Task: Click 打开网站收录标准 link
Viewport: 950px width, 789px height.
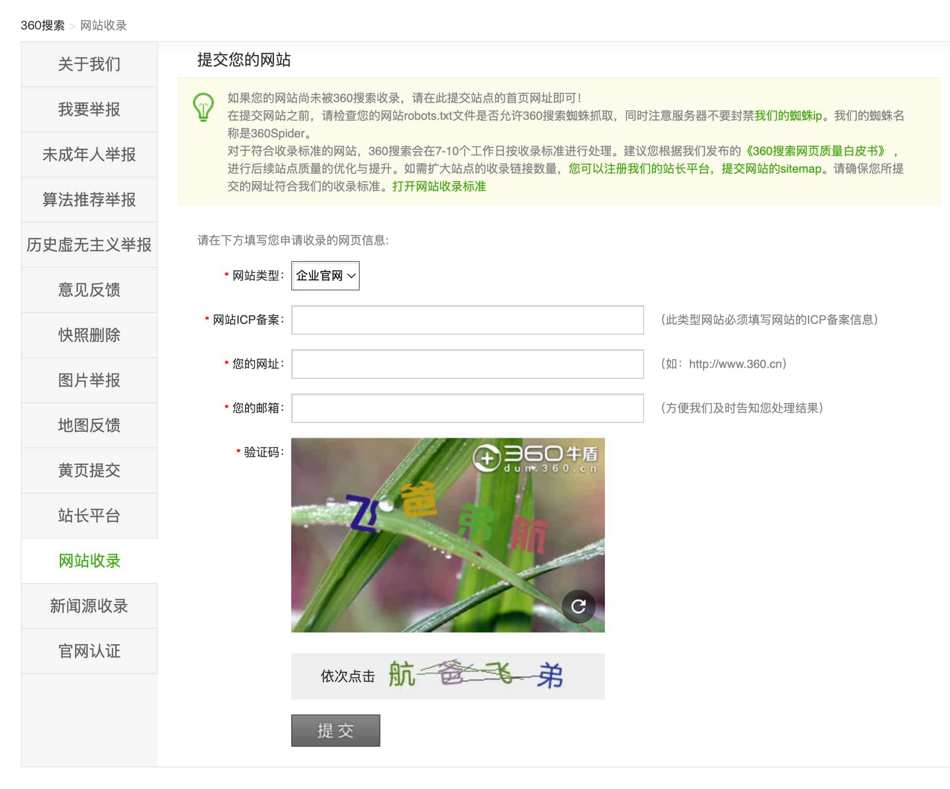Action: tap(439, 186)
